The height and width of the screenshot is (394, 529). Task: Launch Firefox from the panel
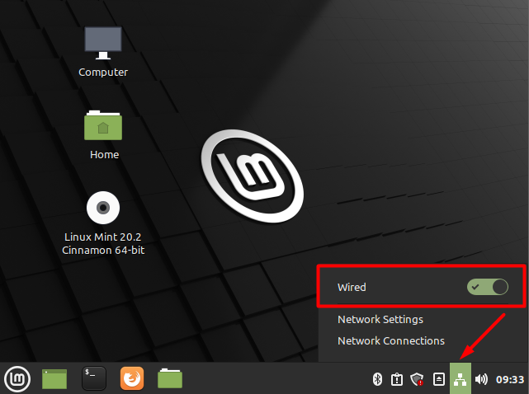coord(132,378)
